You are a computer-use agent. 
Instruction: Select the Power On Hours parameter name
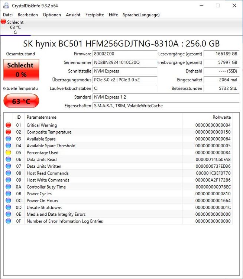[x=42, y=201]
